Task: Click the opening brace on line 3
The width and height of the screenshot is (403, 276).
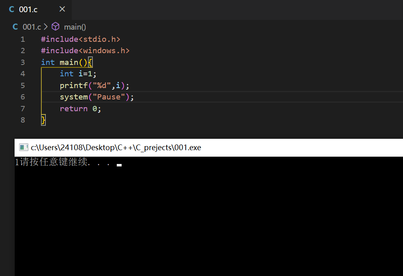Action: [90, 63]
